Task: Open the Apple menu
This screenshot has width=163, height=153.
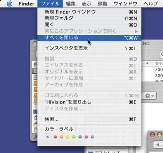Action: (x=9, y=3)
